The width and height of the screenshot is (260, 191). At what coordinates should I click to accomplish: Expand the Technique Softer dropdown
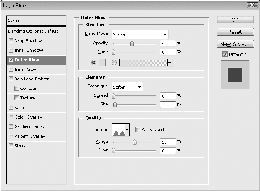pos(127,87)
